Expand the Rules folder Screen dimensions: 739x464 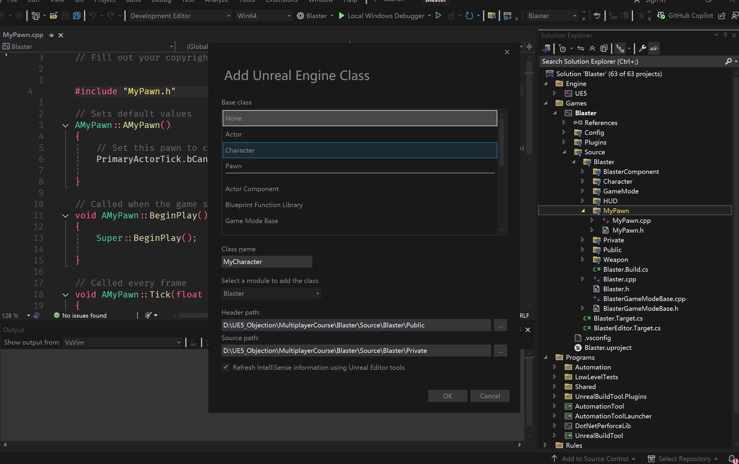coord(545,445)
